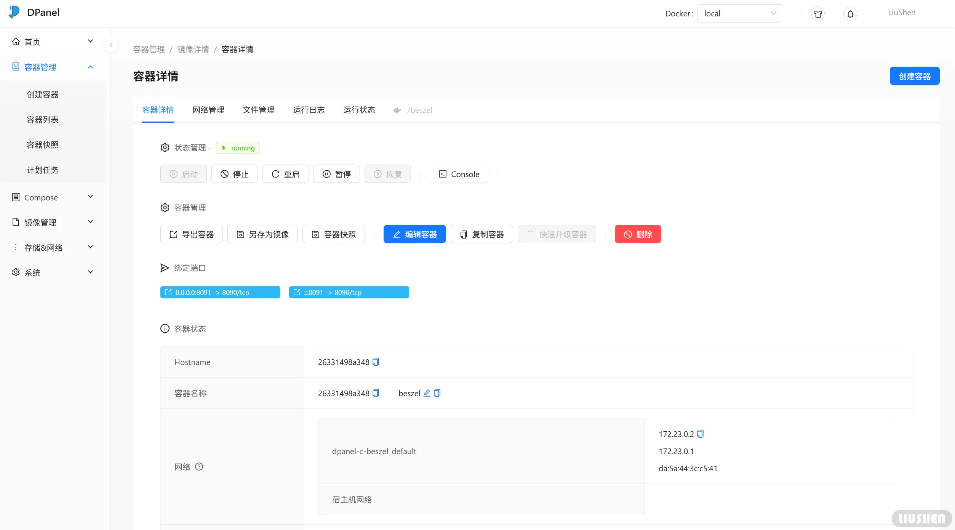Open the 文件管理 tab
This screenshot has width=955, height=530.
[258, 110]
